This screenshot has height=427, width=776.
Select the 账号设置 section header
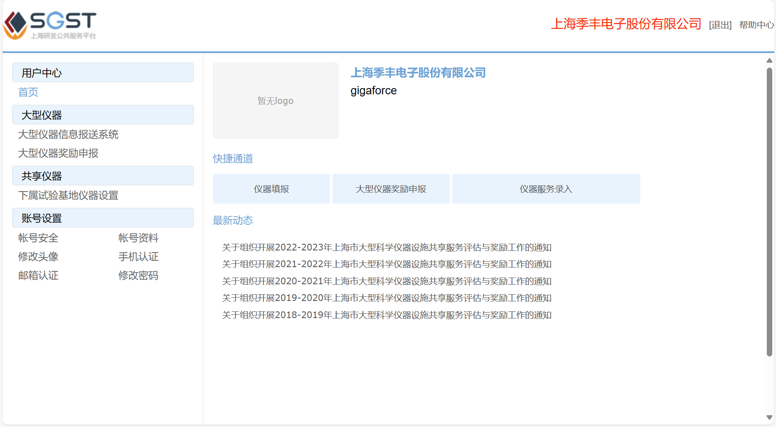point(103,218)
